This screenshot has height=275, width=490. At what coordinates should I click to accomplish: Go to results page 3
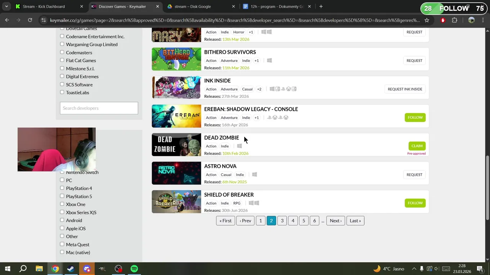282,220
